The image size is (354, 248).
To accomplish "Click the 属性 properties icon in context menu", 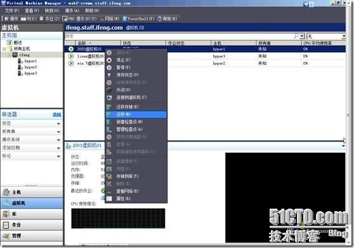I will [x=109, y=199].
